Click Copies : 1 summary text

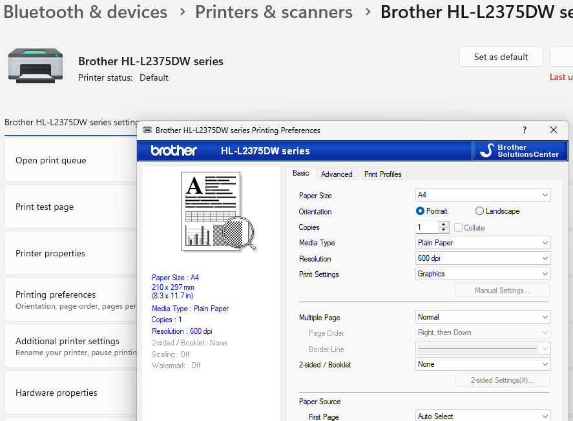167,320
